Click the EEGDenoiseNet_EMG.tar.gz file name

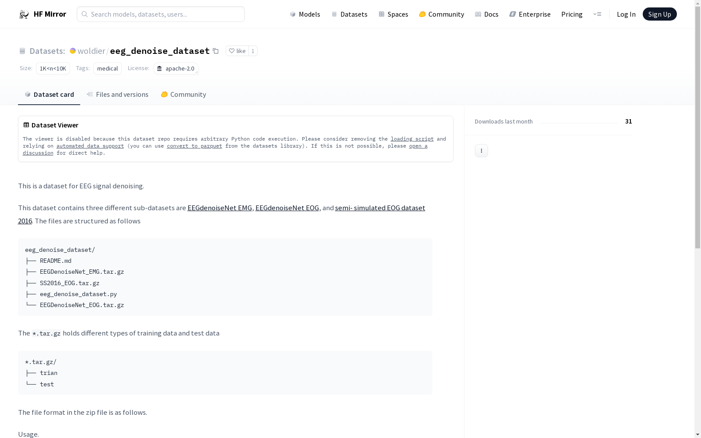coord(82,272)
